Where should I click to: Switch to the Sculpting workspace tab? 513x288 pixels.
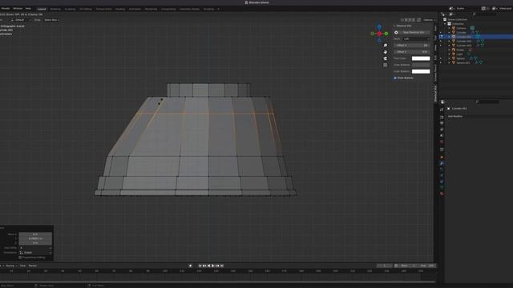(70, 9)
